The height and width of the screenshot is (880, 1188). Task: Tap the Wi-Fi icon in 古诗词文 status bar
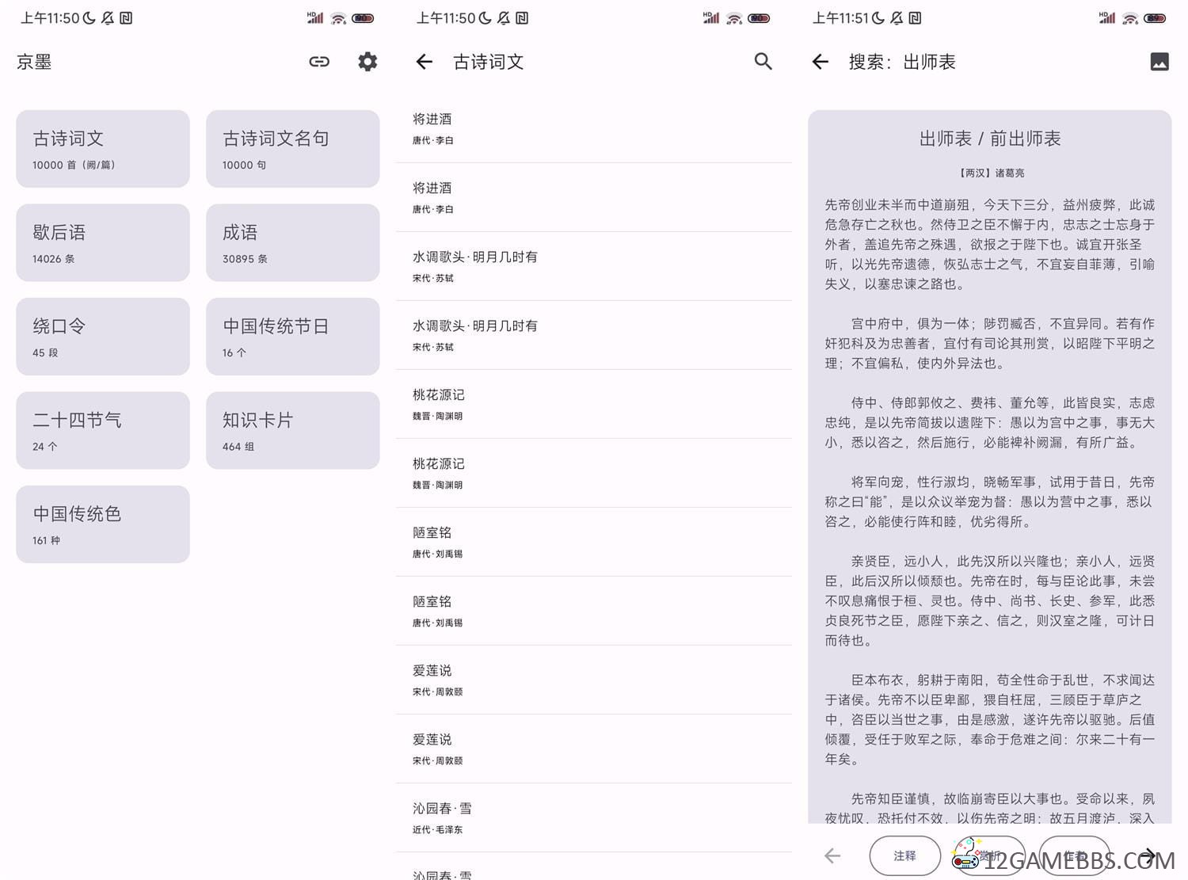[734, 18]
